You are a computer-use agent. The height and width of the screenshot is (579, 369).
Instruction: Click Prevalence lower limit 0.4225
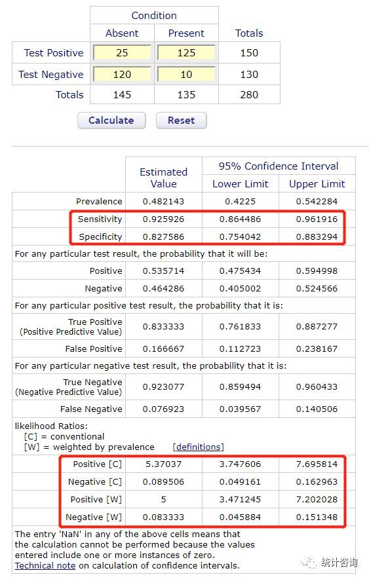click(x=240, y=202)
